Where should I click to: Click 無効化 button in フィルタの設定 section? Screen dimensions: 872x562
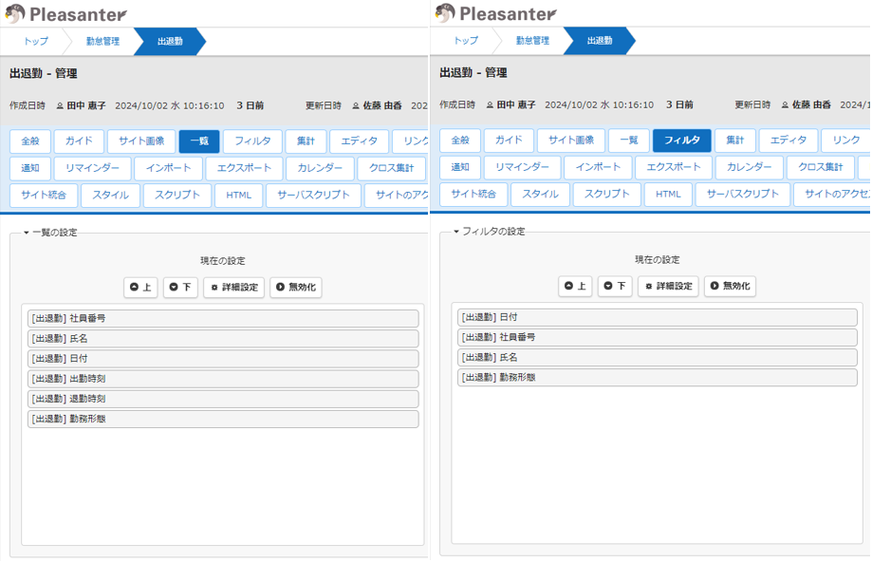[730, 286]
